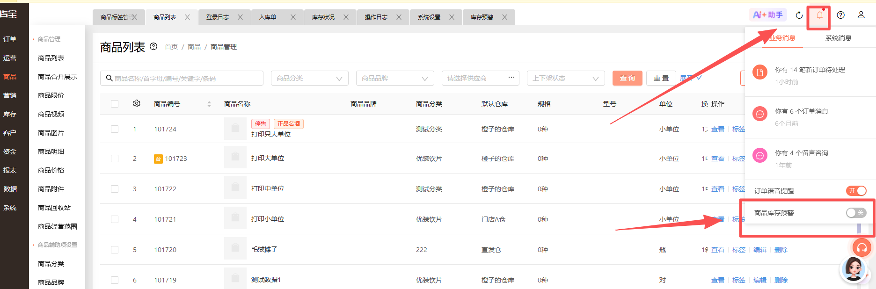Click the help icon beside 商品列表 title
The height and width of the screenshot is (289, 876).
coord(153,46)
